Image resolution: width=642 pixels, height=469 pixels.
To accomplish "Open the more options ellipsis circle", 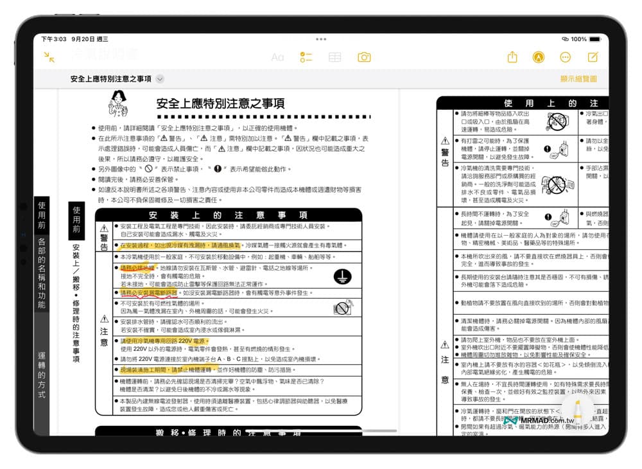I will 565,57.
